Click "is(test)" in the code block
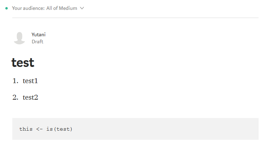The image size is (273, 162). point(59,129)
